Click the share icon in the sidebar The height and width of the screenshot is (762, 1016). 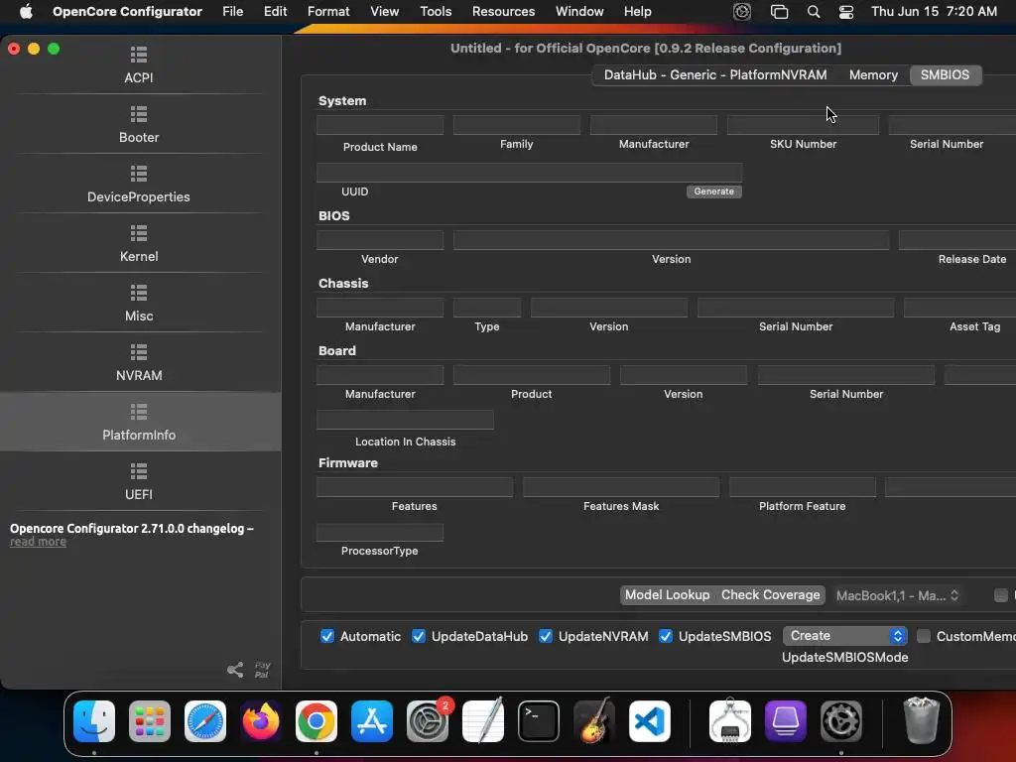pyautogui.click(x=235, y=670)
